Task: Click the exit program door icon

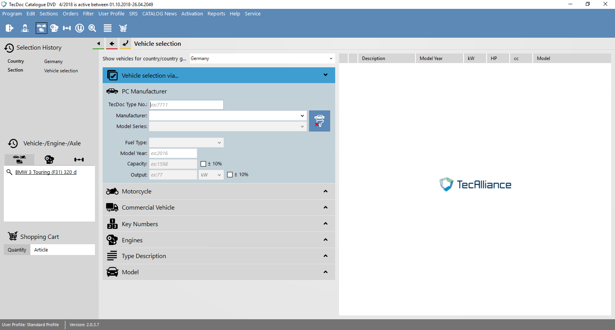Action: pos(10,28)
